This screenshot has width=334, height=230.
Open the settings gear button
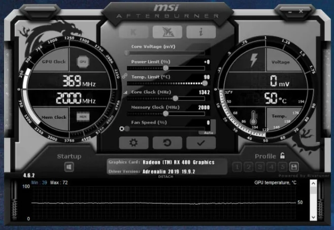[133, 143]
